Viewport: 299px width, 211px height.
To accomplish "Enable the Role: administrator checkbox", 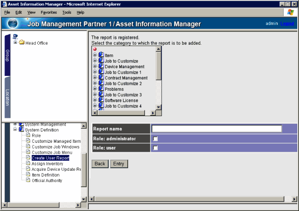I will coord(155,139).
